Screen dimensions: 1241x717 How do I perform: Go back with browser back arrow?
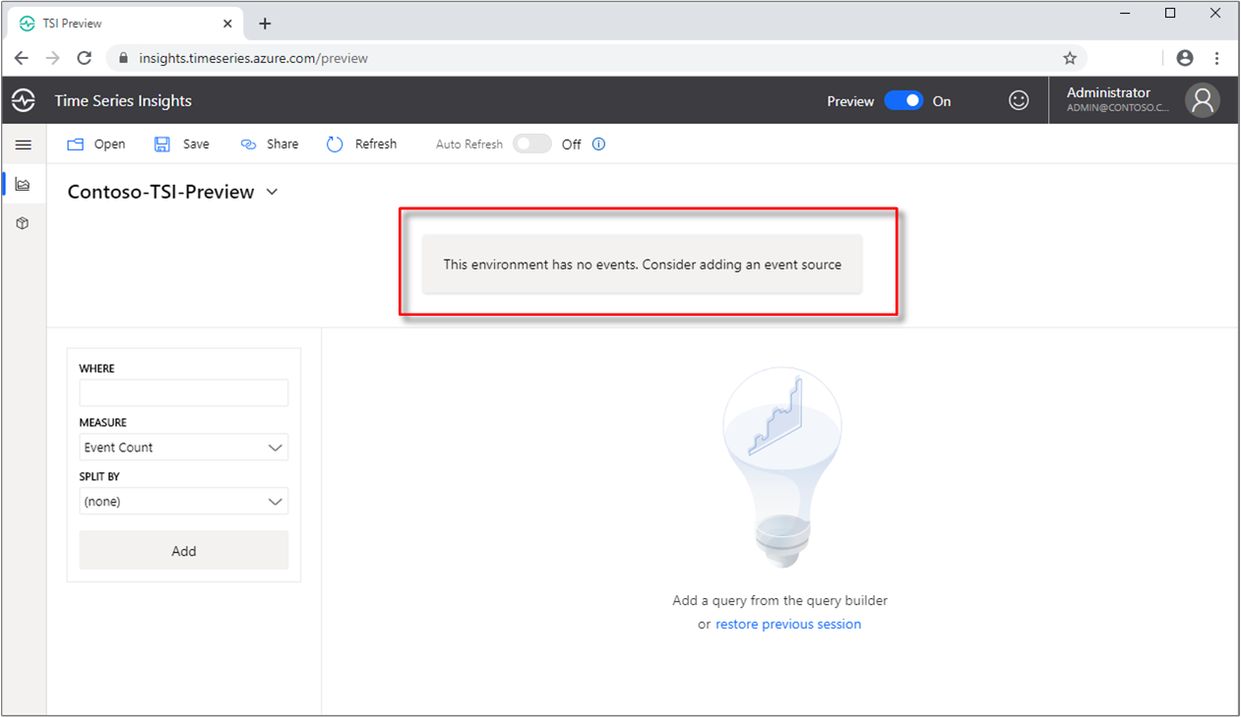22,58
